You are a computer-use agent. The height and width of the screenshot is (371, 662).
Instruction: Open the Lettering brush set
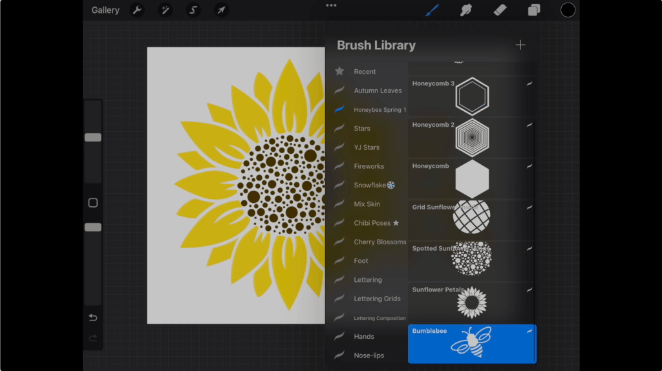368,280
